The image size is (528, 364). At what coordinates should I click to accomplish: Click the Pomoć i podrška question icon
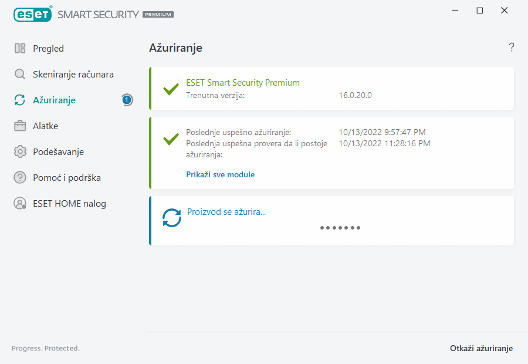click(x=20, y=178)
